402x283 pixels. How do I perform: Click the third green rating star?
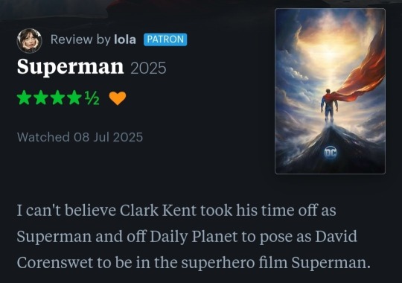57,98
